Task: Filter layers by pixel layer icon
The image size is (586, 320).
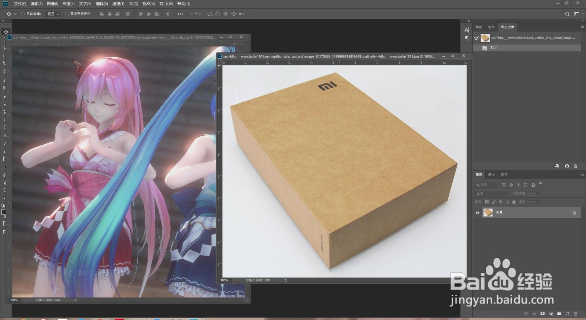Action: (x=504, y=185)
